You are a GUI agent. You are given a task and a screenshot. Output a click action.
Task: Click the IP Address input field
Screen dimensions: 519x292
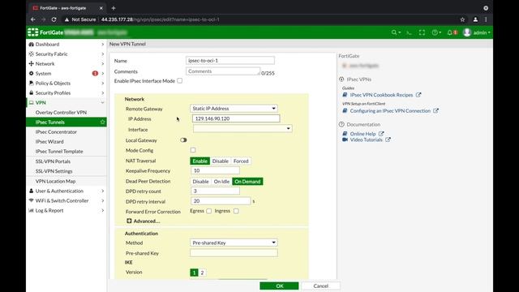[x=236, y=118]
